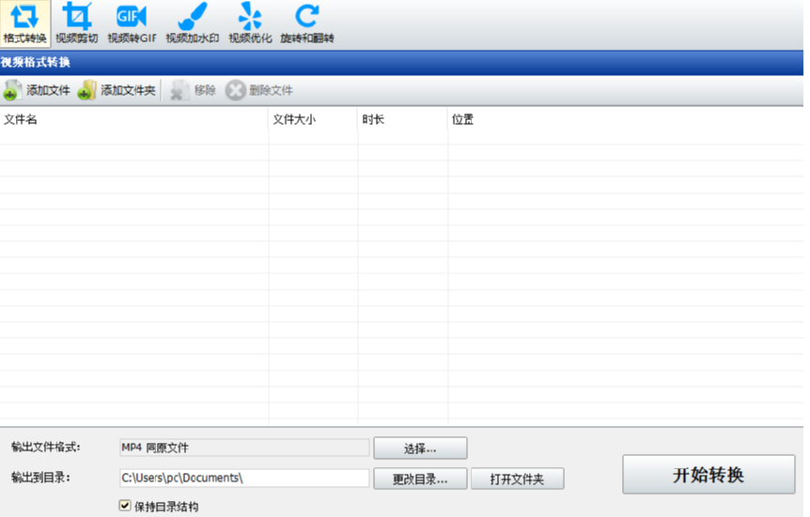Start conversion with 开始转换 button
The width and height of the screenshot is (810, 517).
click(x=709, y=474)
